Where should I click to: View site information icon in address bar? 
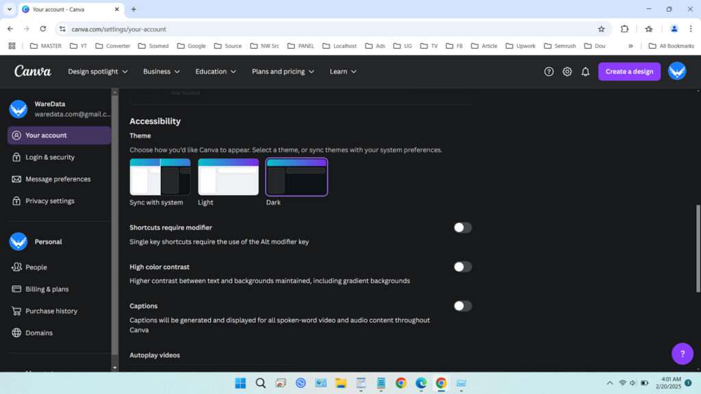pos(62,29)
